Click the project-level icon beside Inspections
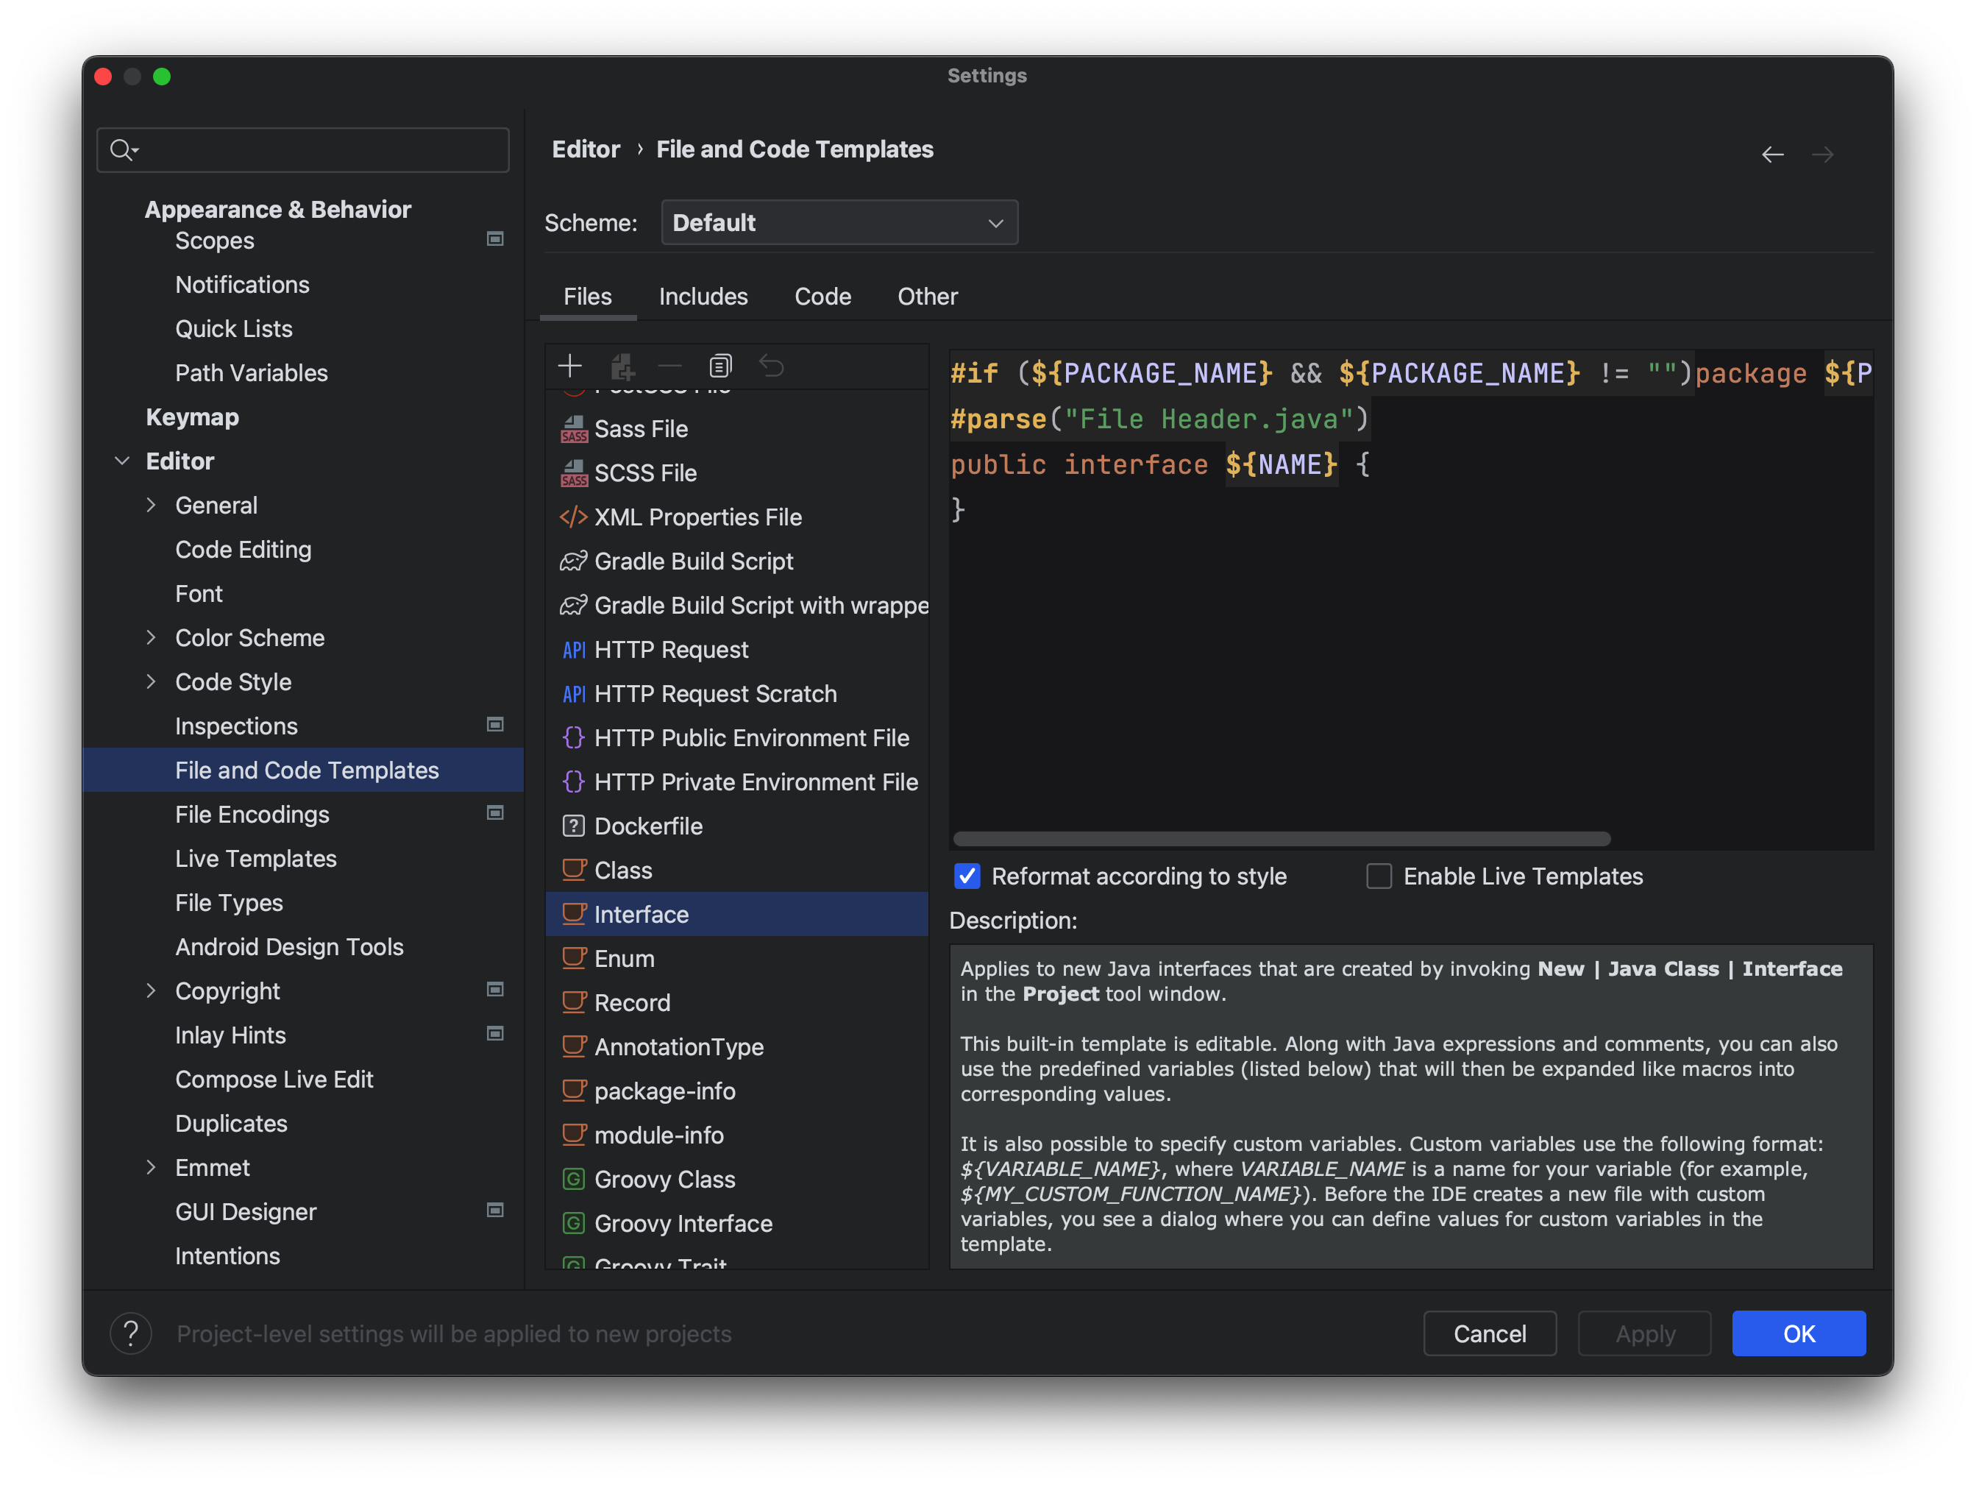 pos(495,725)
